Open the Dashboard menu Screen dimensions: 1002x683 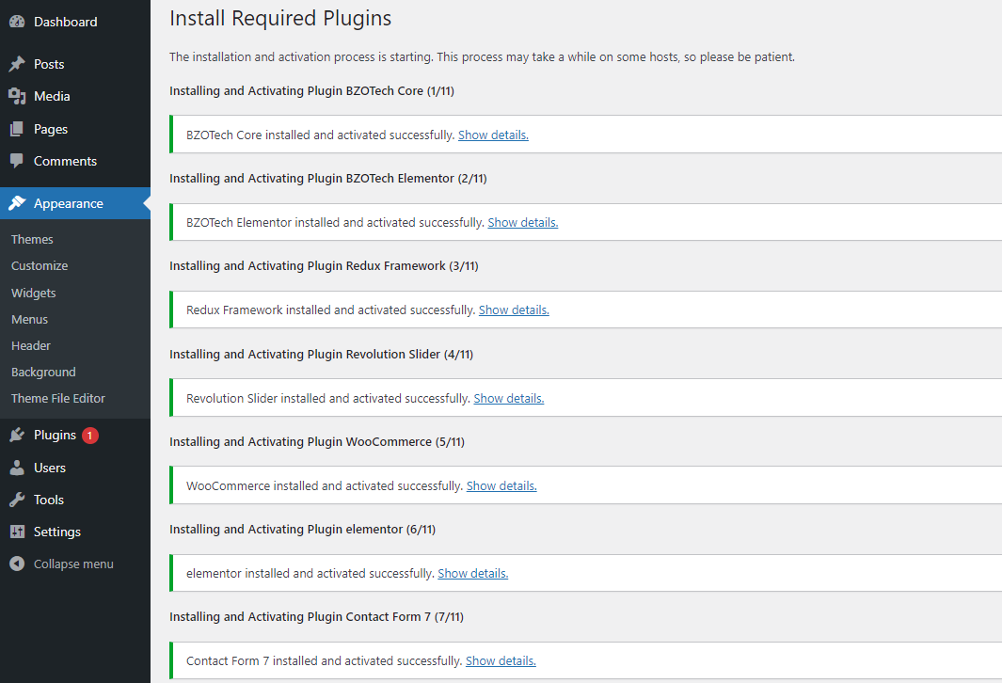pos(65,22)
